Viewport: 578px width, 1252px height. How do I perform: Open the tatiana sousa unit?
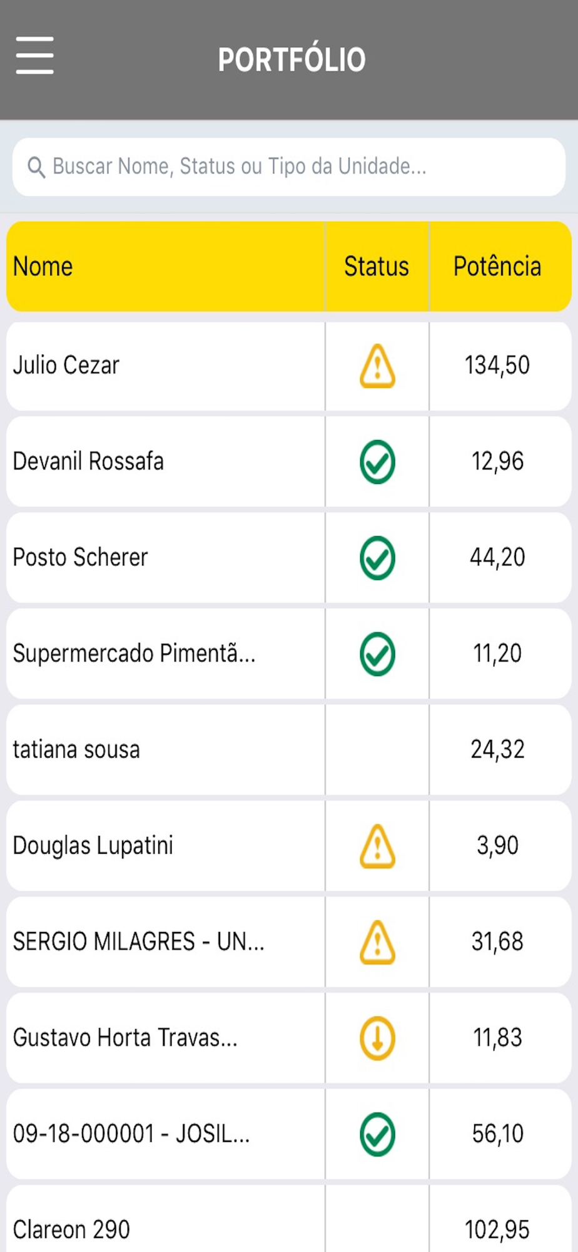[x=76, y=750]
